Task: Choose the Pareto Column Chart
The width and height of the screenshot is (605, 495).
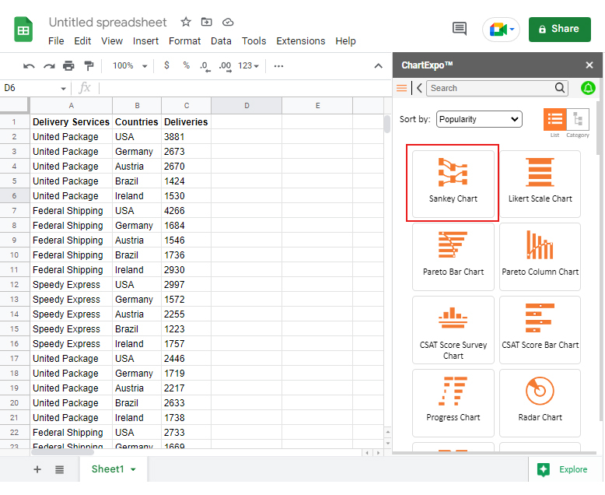Action: tap(540, 257)
